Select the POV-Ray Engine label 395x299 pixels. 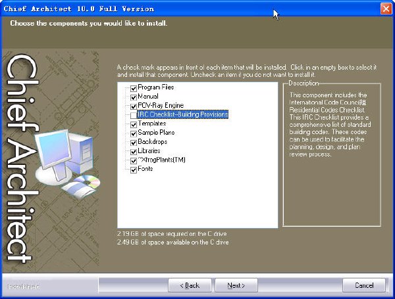click(161, 105)
